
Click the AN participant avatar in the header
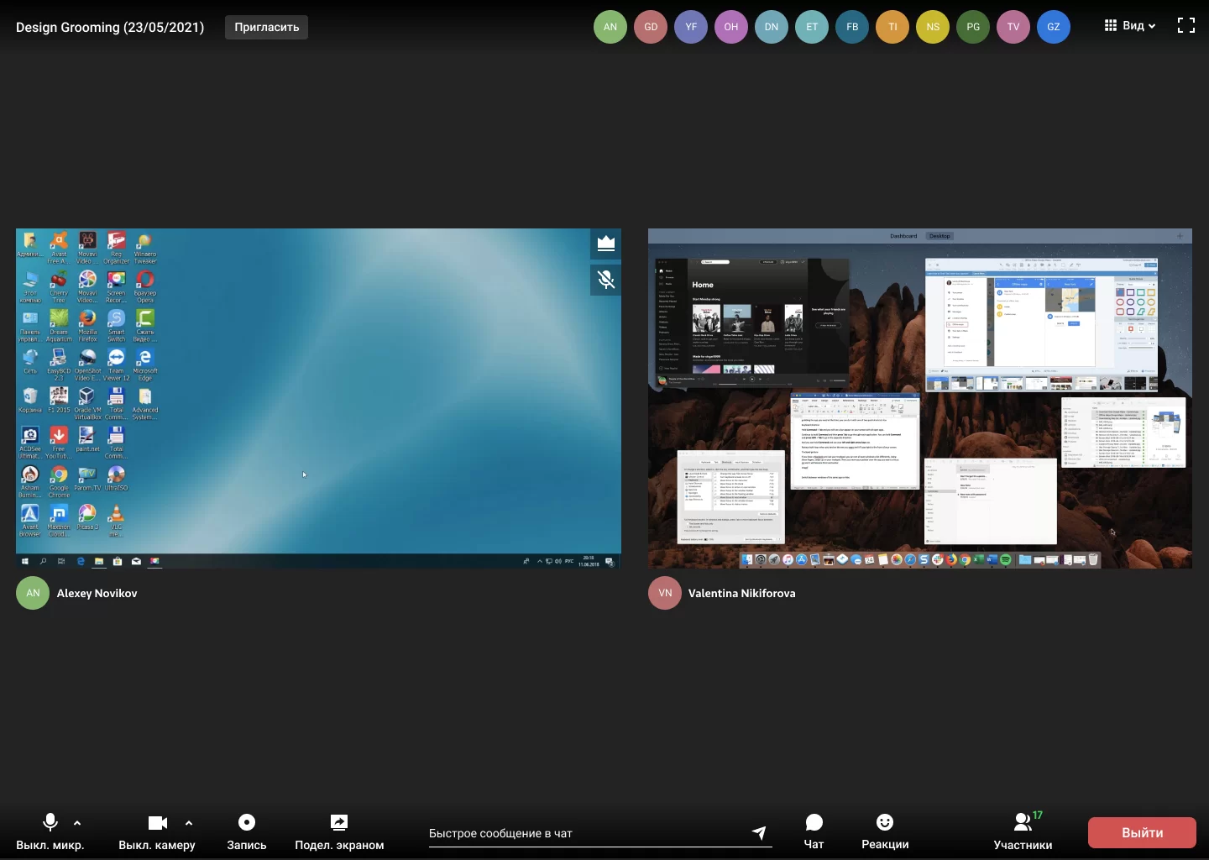click(x=610, y=27)
